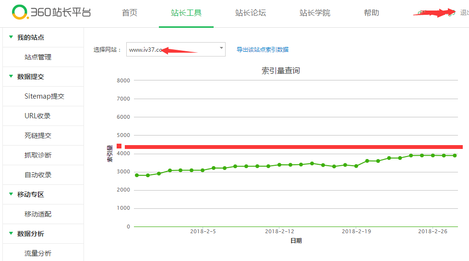Click 导出该站点索引数据 export link
Screen dimensions: 469x261
tap(263, 49)
